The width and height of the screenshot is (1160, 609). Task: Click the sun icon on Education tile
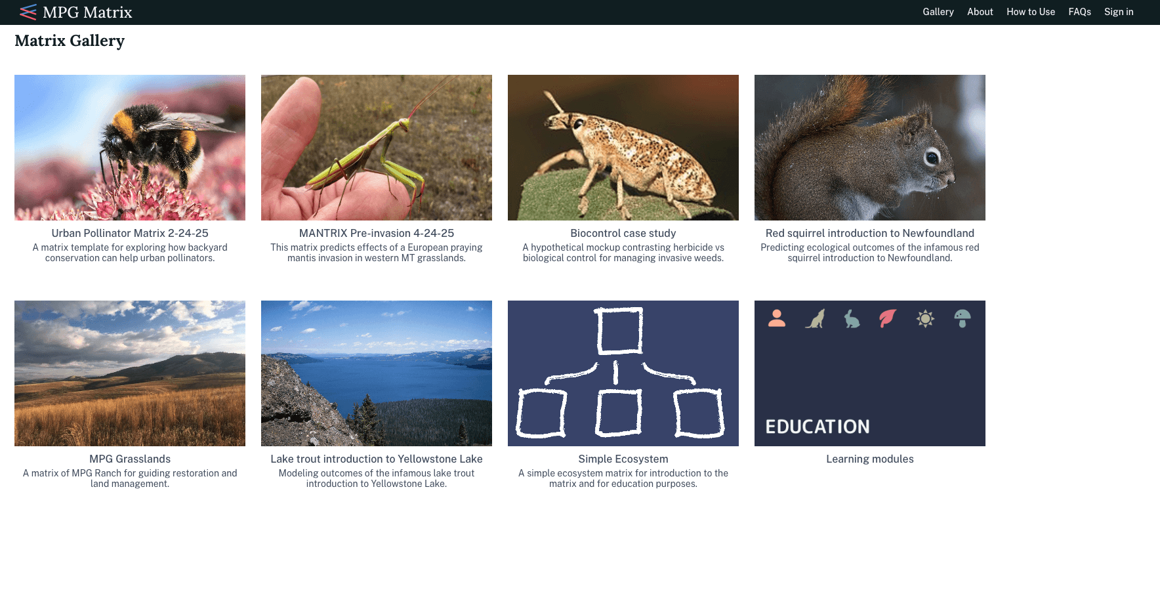pos(925,319)
